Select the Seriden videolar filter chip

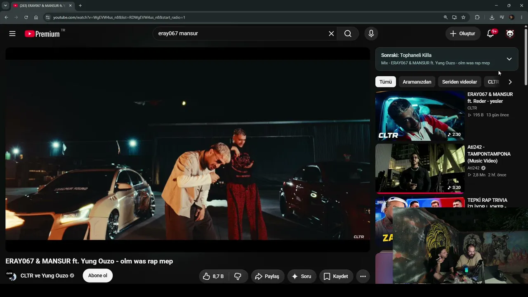coord(460,82)
